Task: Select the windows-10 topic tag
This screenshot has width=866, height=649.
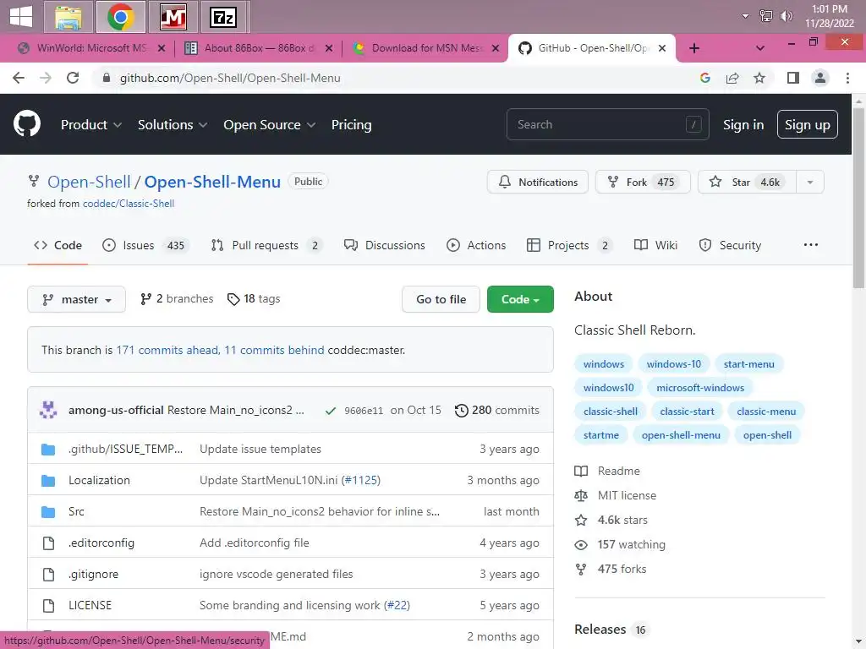Action: [674, 363]
